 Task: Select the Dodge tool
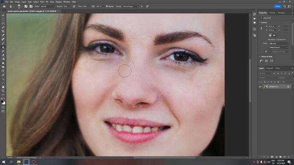(3, 67)
